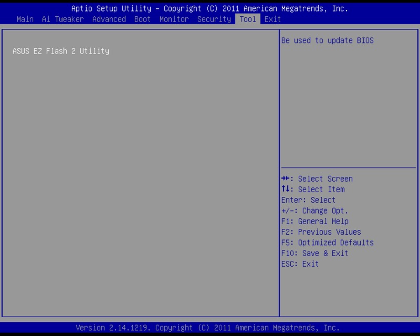Switch to the Security tab
The image size is (420, 336).
click(214, 19)
